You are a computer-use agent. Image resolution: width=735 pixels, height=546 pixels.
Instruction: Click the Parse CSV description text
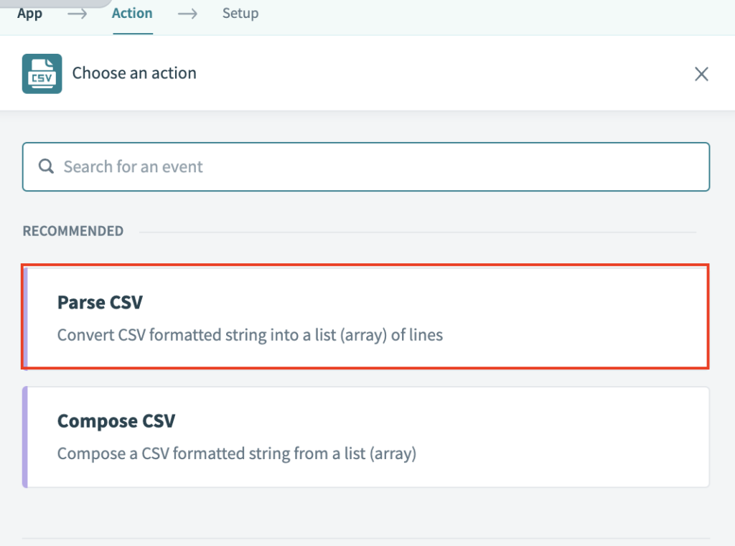[251, 334]
